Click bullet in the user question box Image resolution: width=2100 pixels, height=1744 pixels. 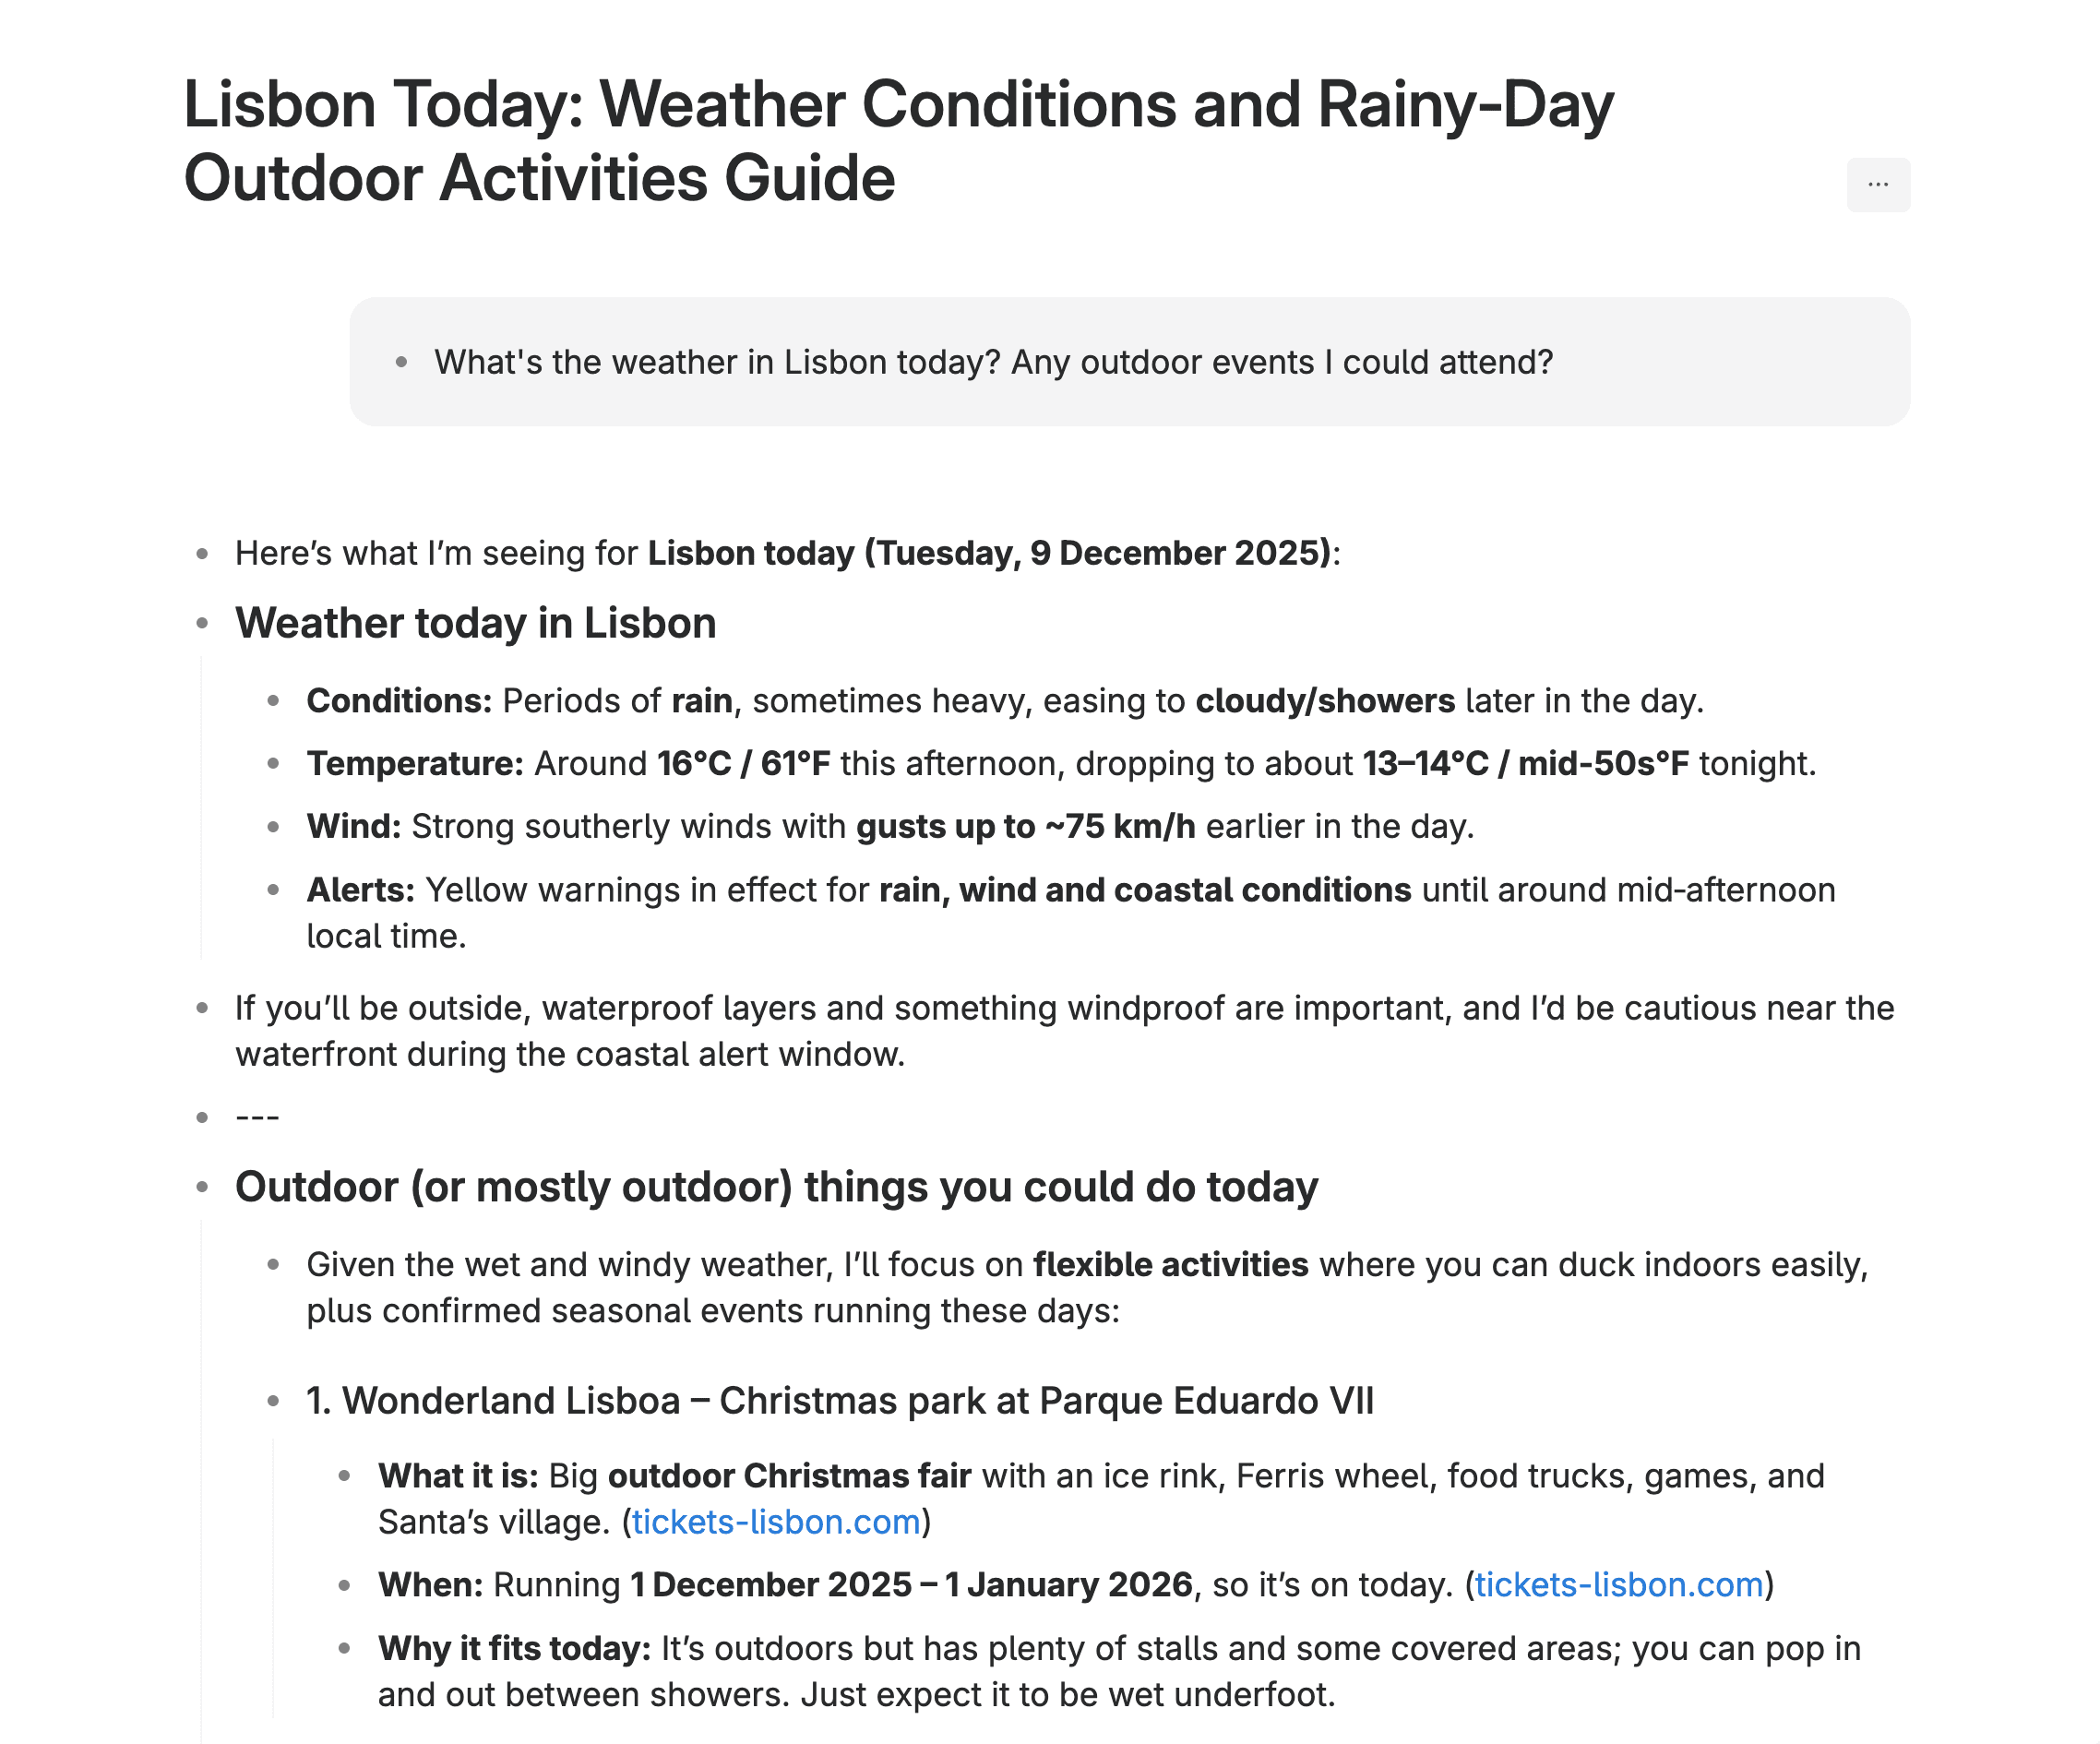pos(401,362)
